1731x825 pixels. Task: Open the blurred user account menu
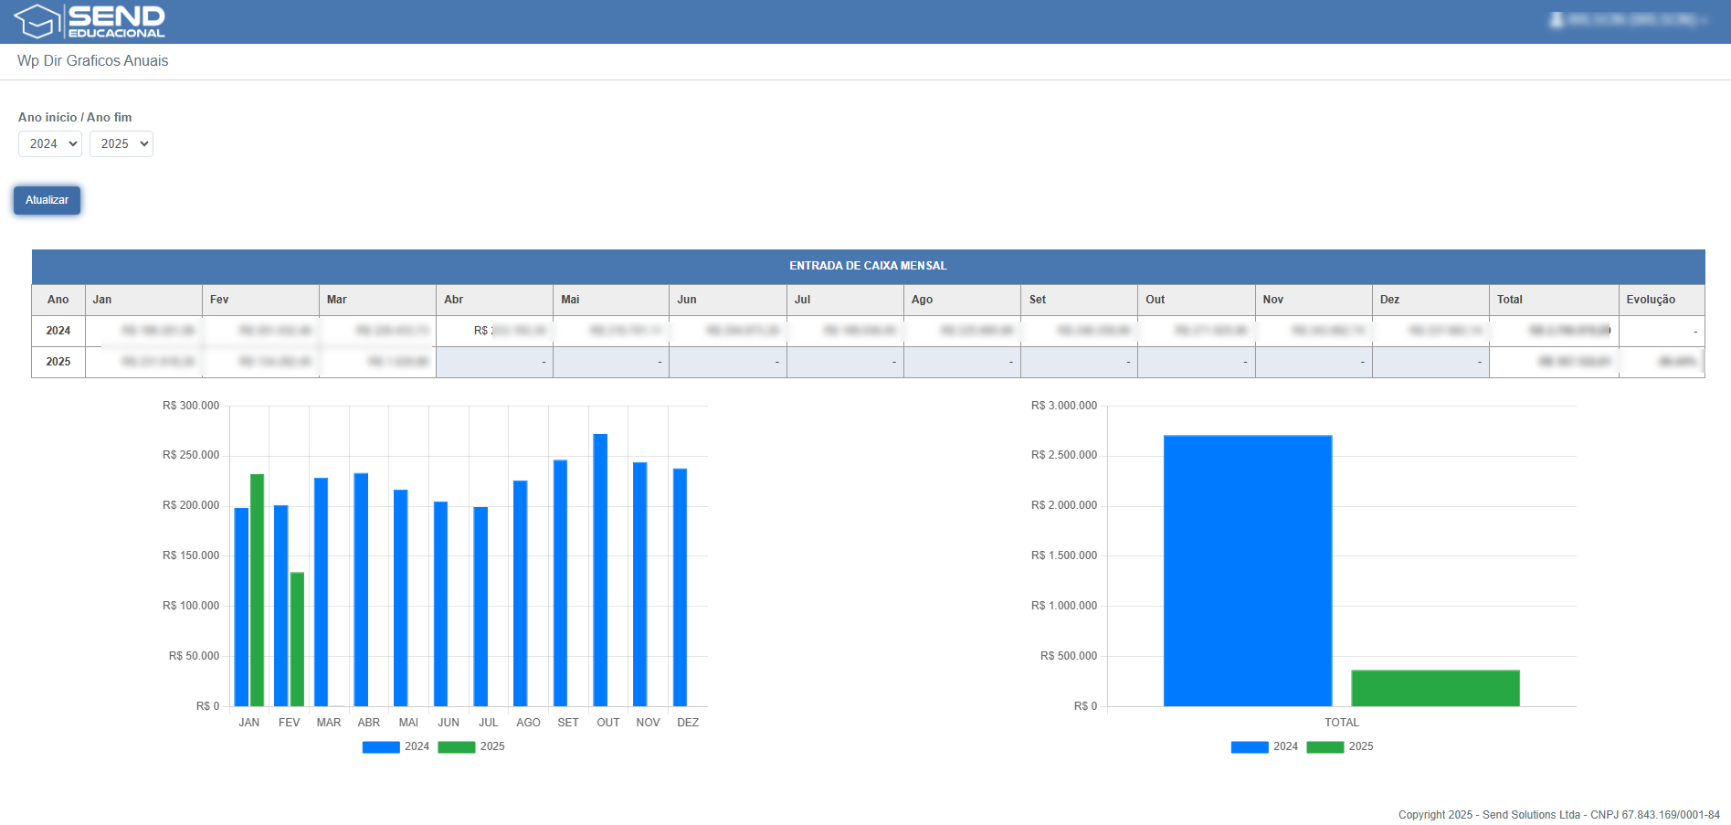tap(1628, 19)
